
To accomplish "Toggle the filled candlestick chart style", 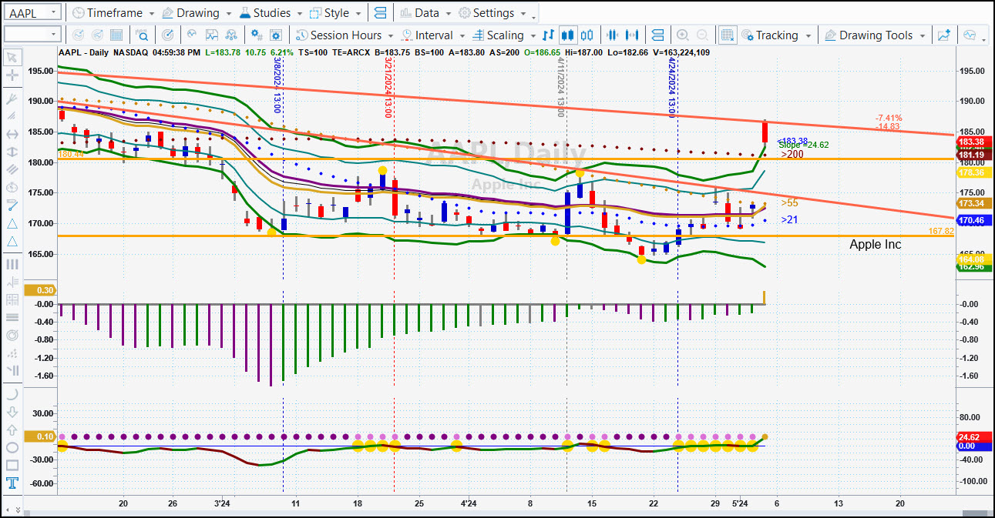I will pos(568,35).
